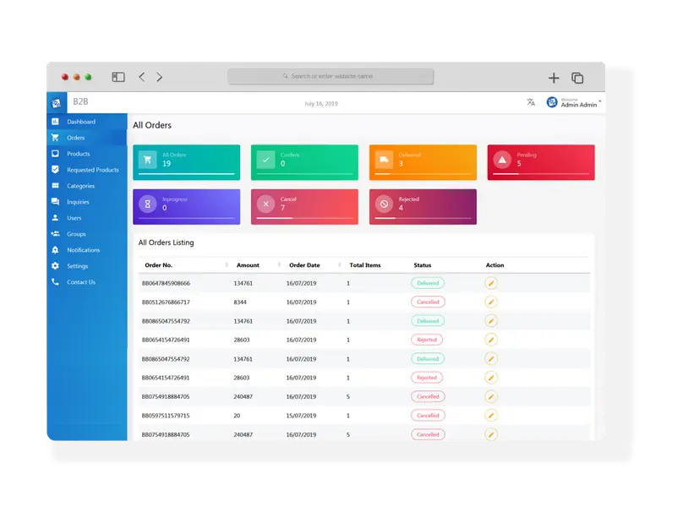Go back with the browser back arrow
This screenshot has height=512, width=683.
tap(142, 77)
